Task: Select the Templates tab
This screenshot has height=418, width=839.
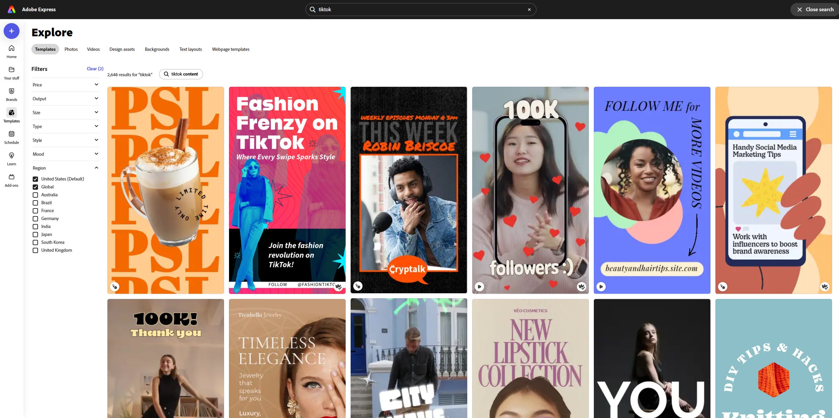Action: click(45, 49)
